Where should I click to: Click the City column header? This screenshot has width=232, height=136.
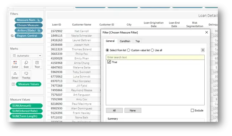[129, 25]
